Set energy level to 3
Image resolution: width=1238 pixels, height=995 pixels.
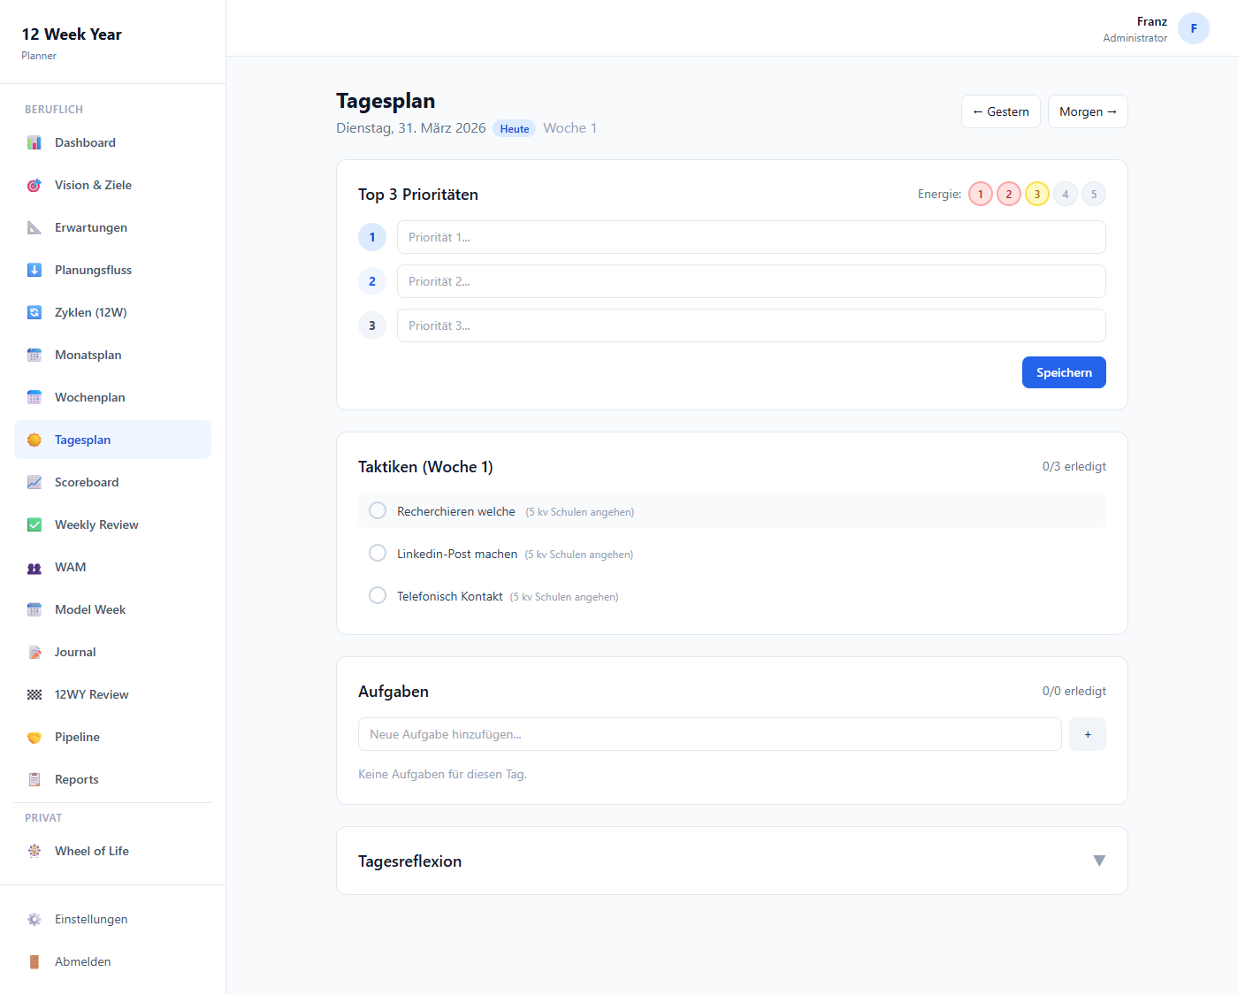point(1036,194)
